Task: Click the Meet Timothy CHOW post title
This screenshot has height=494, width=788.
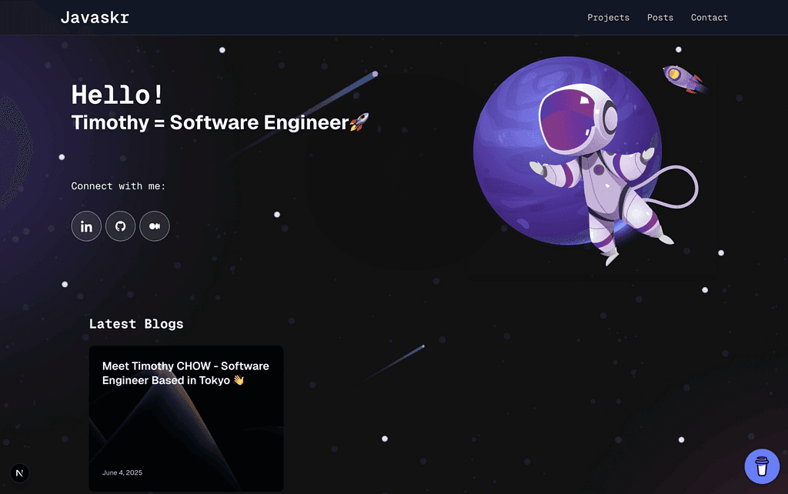Action: click(185, 373)
